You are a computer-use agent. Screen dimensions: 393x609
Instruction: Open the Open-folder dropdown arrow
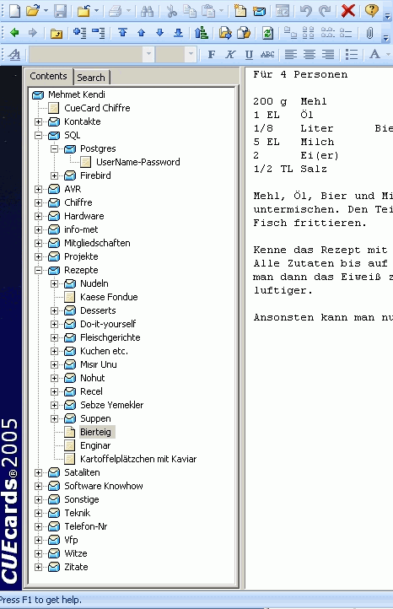point(46,11)
